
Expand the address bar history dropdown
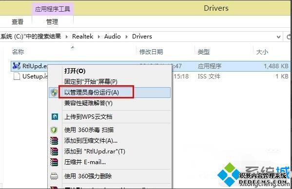[278, 37]
